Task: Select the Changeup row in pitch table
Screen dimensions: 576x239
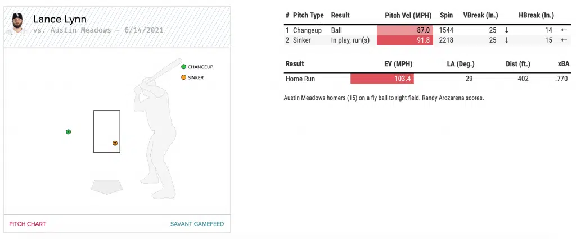Action: [307, 30]
